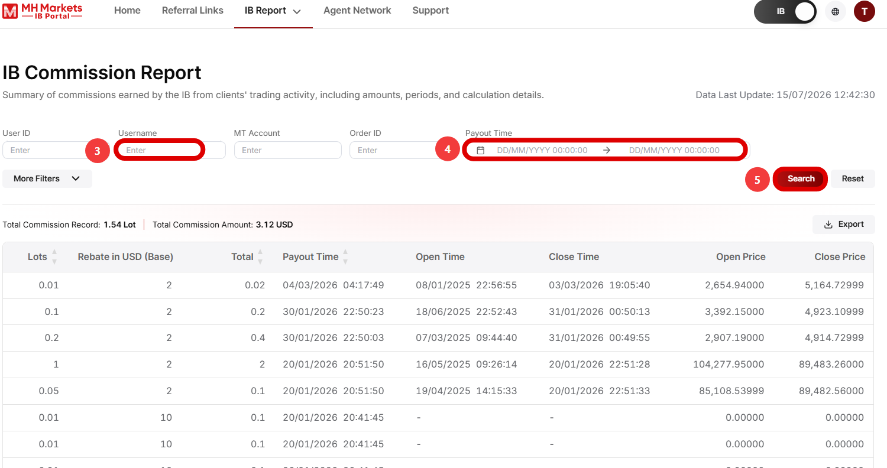887x468 pixels.
Task: Click open price 104,277.95000
Action: 729,365
